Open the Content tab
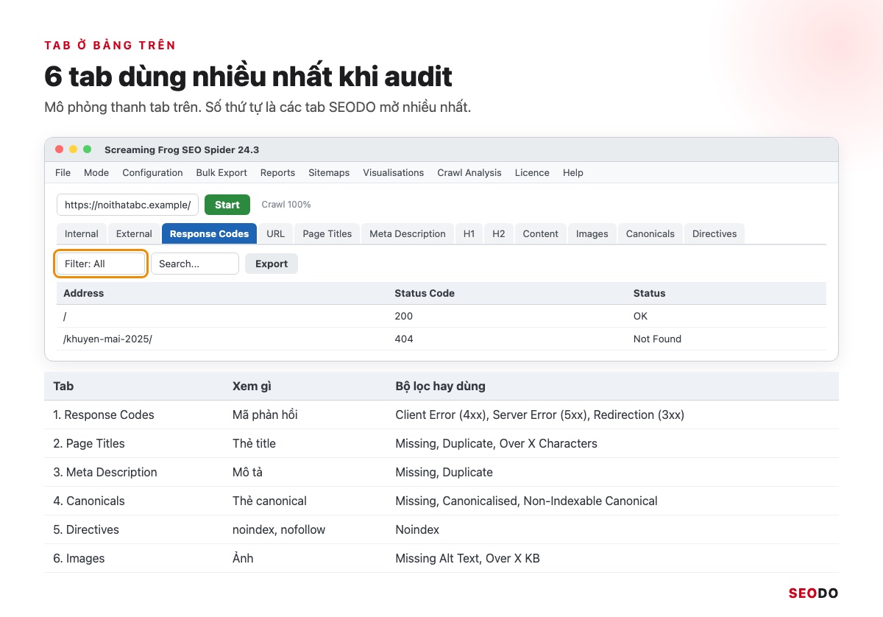883x617 pixels. point(541,233)
